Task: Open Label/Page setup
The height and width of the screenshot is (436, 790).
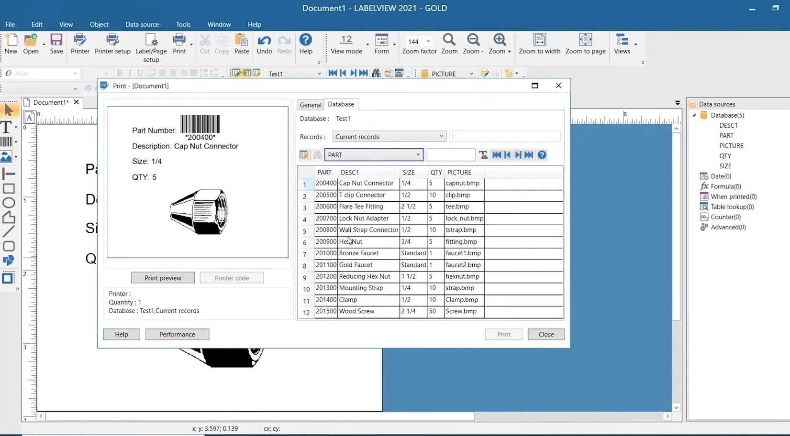Action: coord(151,48)
